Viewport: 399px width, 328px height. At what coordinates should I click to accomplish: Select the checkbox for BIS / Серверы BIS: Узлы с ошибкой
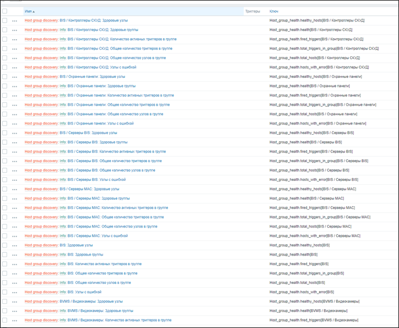pyautogui.click(x=5, y=179)
